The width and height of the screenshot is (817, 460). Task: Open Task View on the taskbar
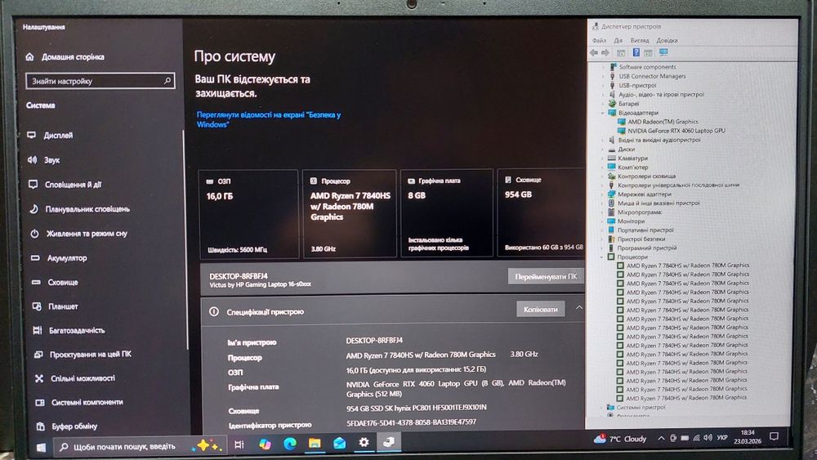[x=239, y=444]
